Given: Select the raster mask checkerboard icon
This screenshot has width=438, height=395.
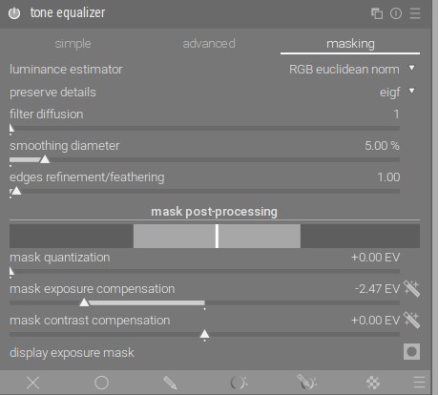Looking at the screenshot, I should 373,383.
